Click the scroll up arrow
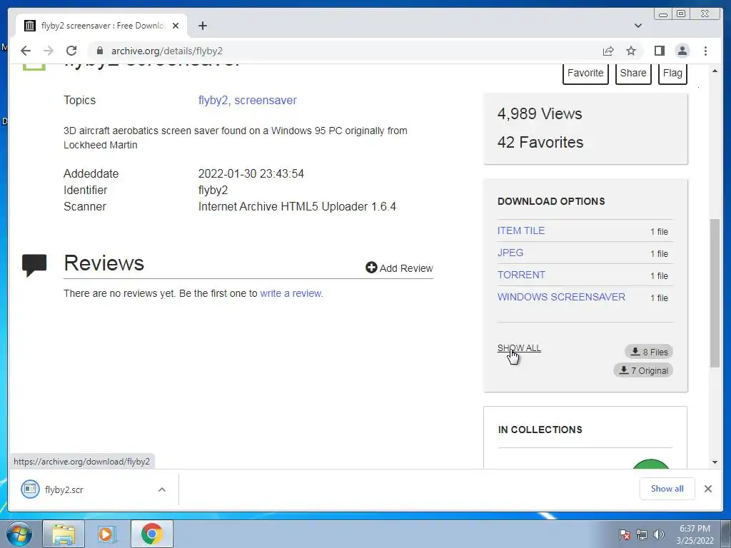731x548 pixels. [x=715, y=71]
